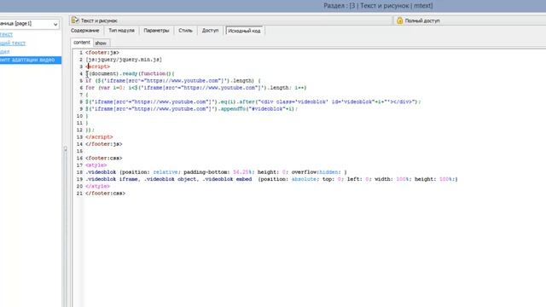This screenshot has width=546, height=307.
Task: Click the line number 10 in the gutter
Action: pos(79,116)
